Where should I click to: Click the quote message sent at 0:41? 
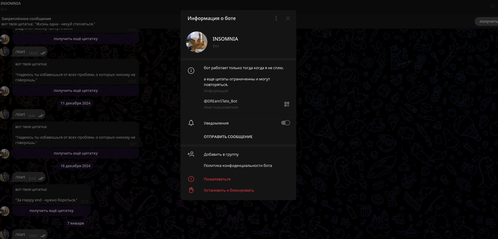click(76, 135)
